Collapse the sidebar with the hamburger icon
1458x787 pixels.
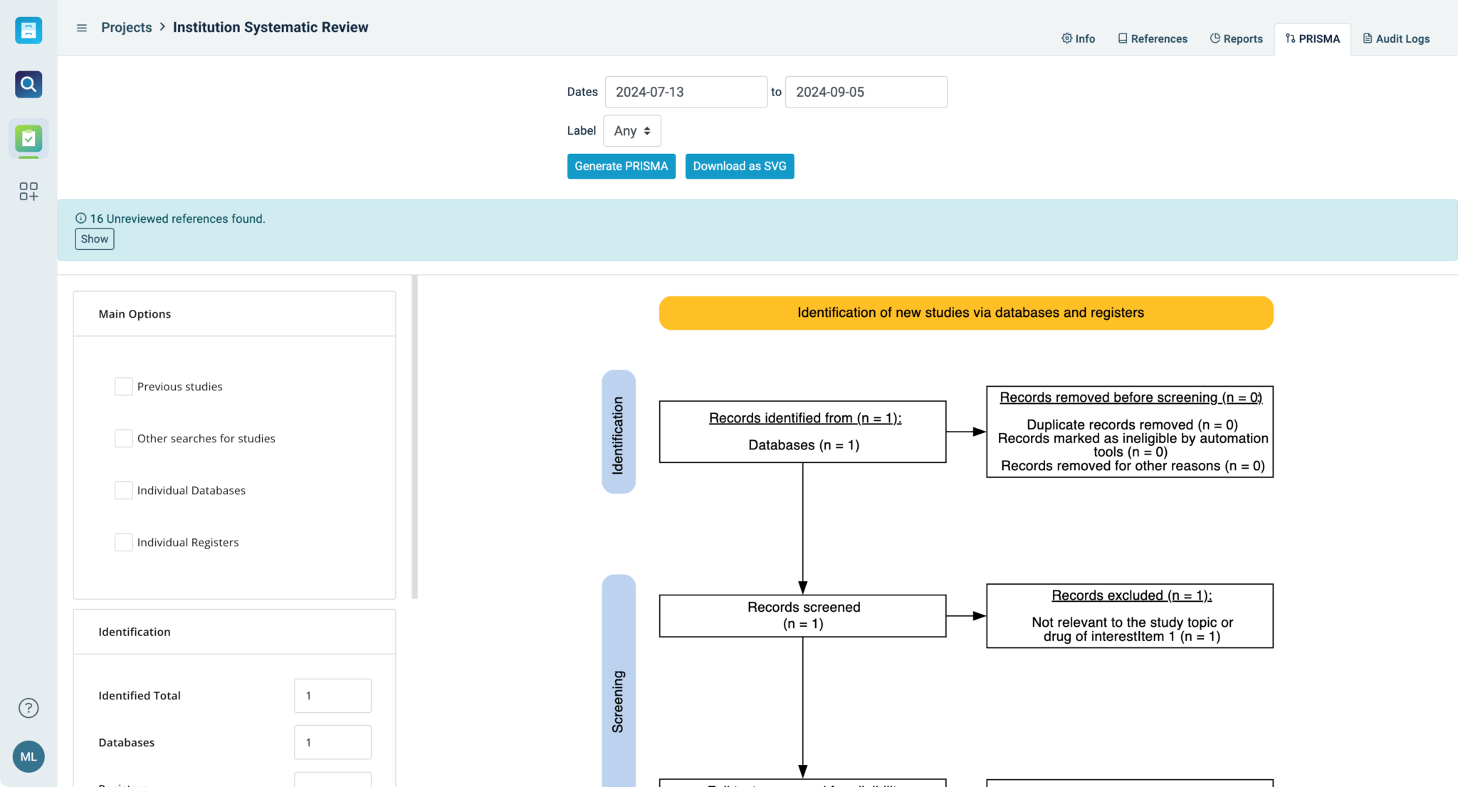click(81, 27)
